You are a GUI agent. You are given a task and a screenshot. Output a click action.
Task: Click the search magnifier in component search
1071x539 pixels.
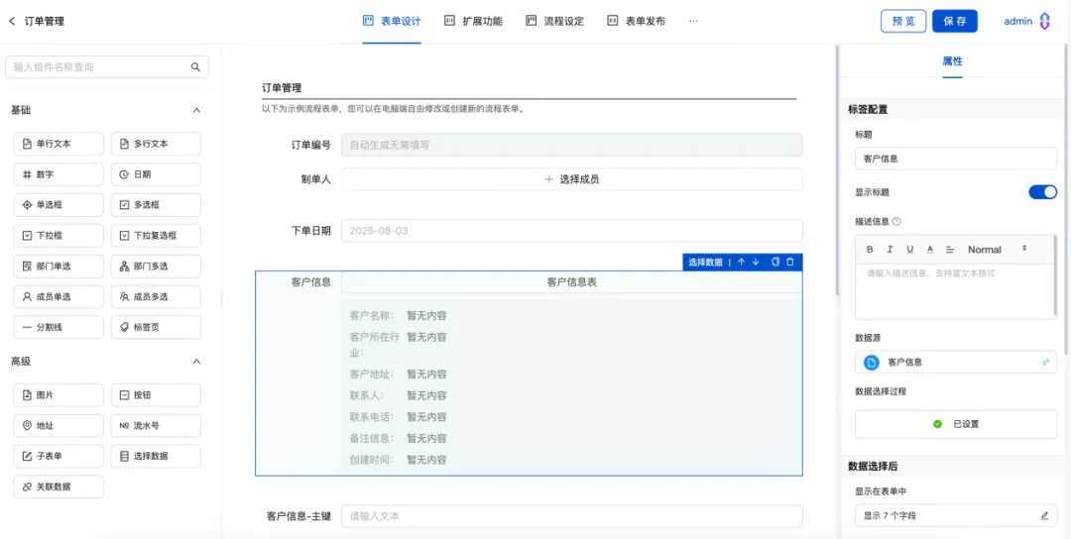[195, 66]
